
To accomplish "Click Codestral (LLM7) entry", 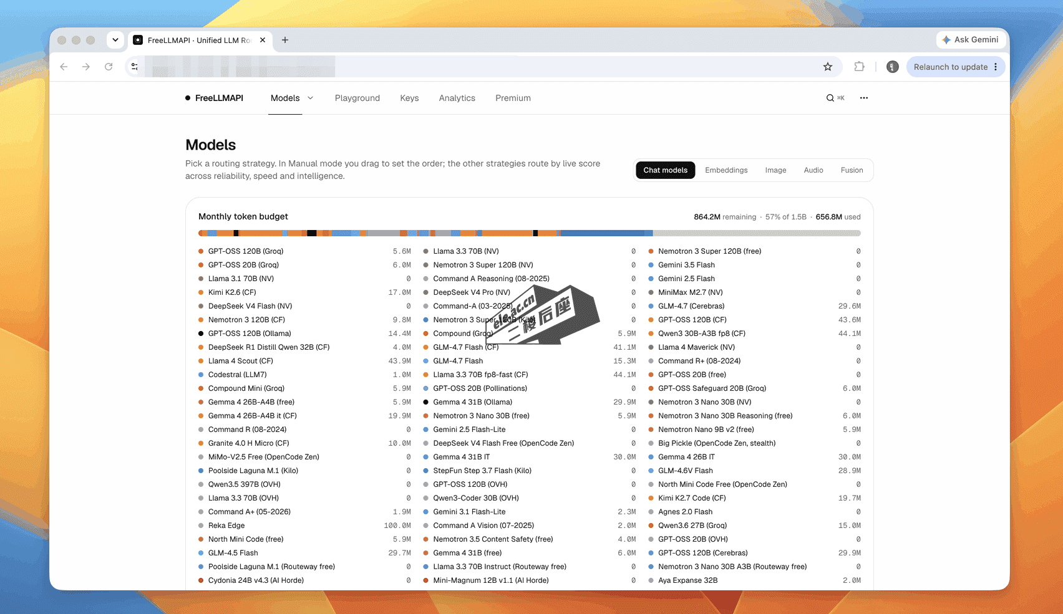I will click(304, 375).
